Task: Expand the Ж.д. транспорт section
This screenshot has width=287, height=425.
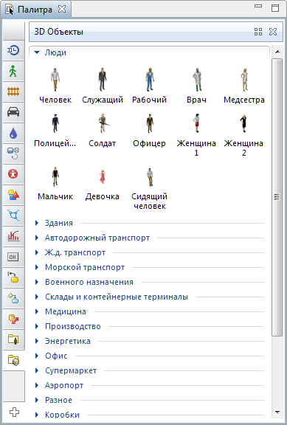Action: click(37, 252)
